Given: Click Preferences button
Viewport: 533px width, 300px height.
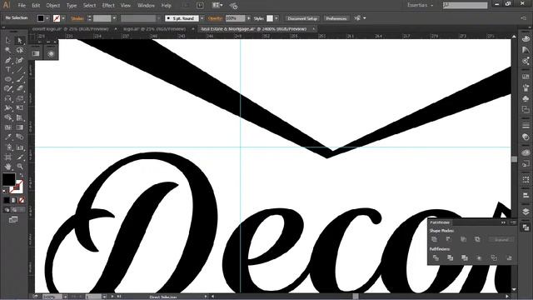Looking at the screenshot, I should (336, 18).
